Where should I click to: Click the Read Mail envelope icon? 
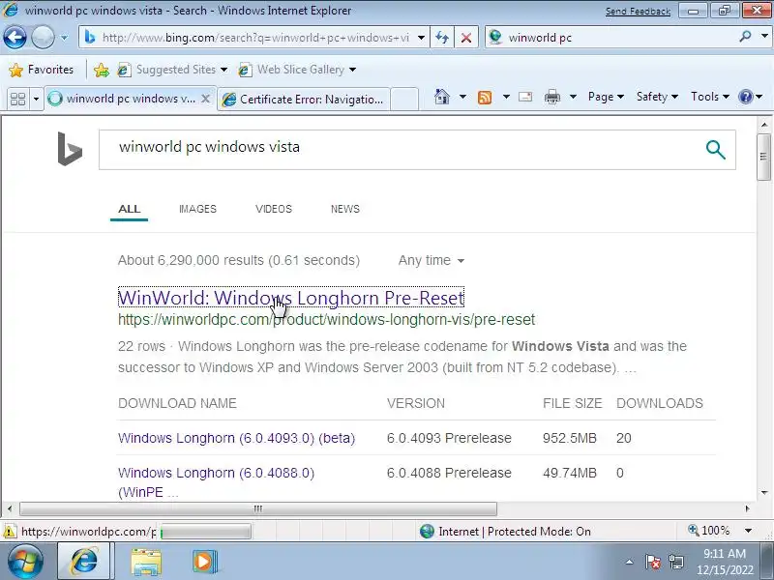tap(525, 97)
